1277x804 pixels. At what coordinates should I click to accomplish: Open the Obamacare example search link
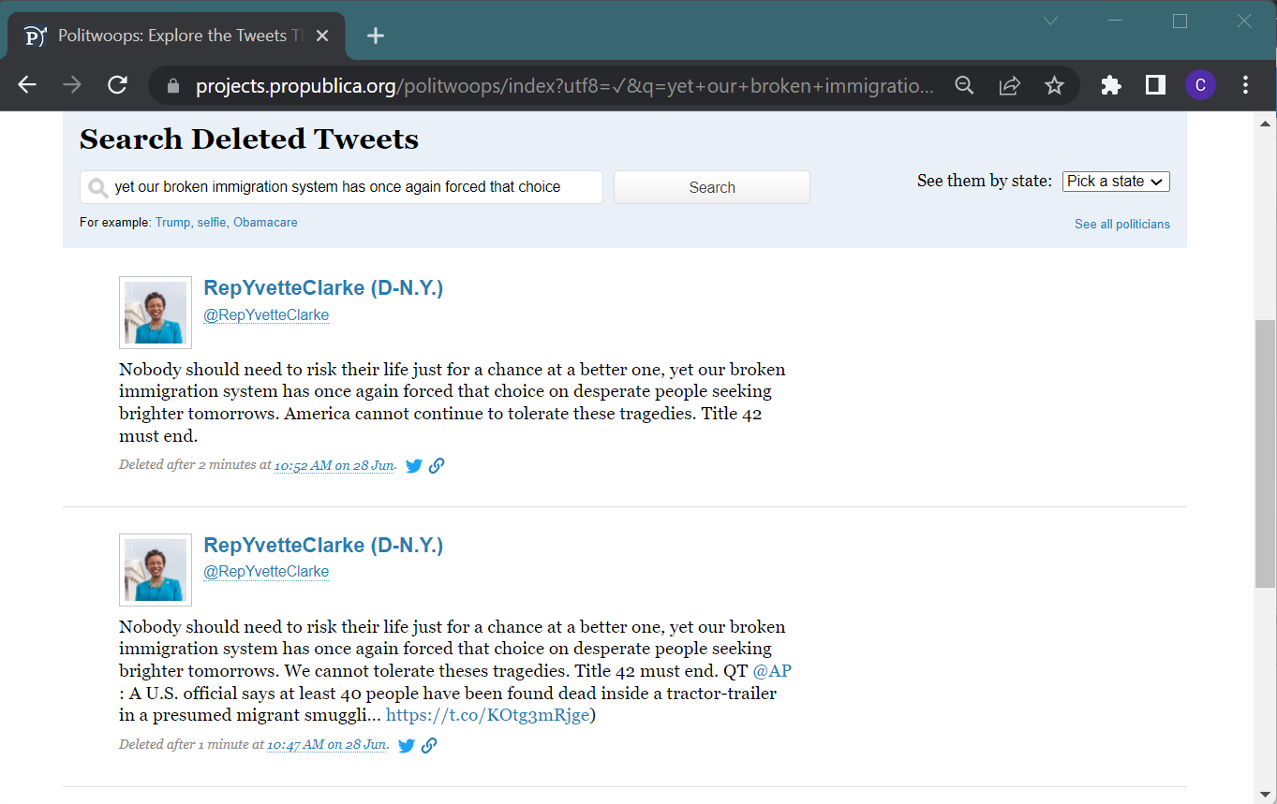pyautogui.click(x=265, y=223)
